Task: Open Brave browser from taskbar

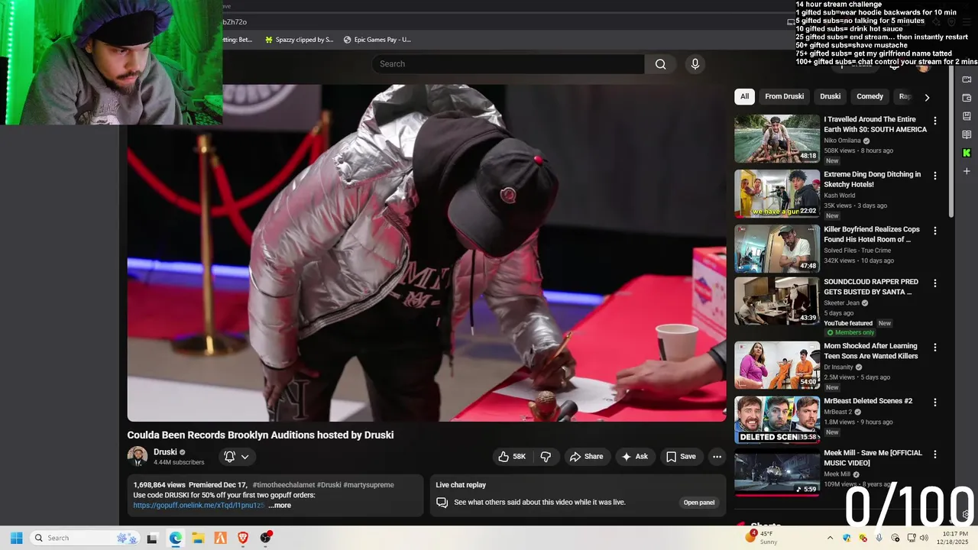Action: coord(243,538)
